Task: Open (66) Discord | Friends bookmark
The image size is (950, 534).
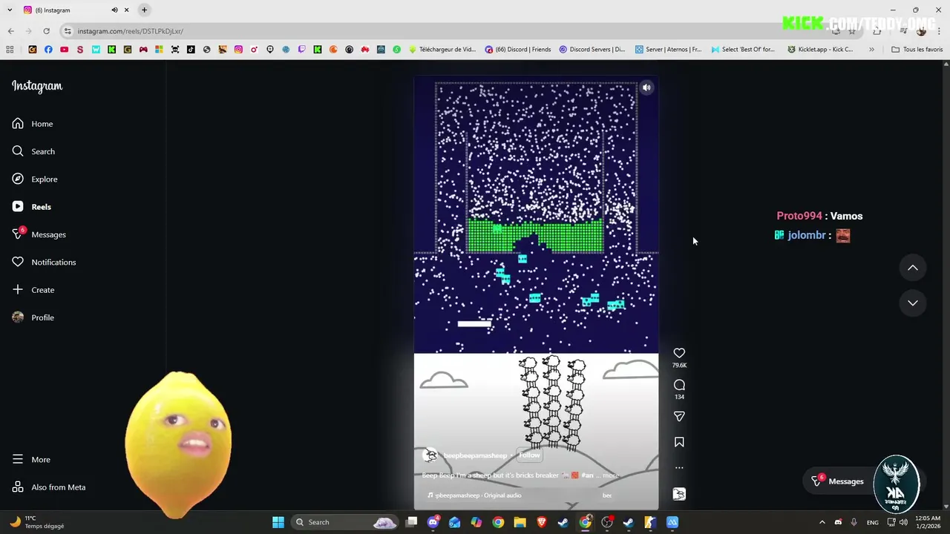Action: tap(518, 50)
